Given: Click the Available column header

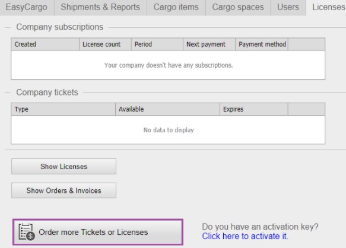Looking at the screenshot, I should pyautogui.click(x=168, y=109).
